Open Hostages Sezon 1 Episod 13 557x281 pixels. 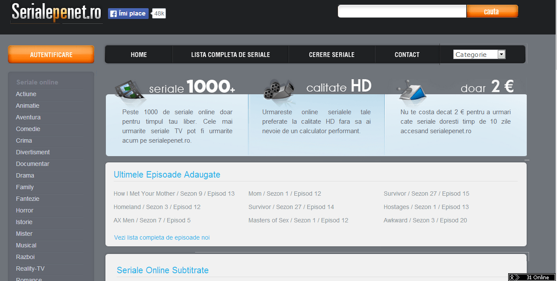(x=426, y=207)
